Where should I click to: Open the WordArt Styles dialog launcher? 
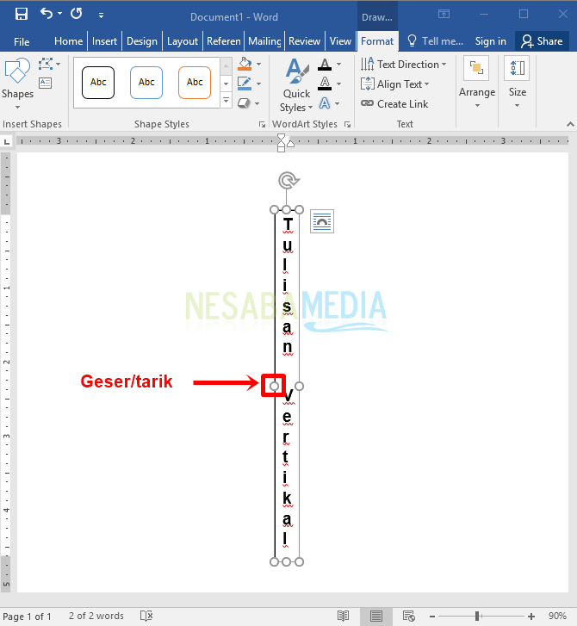pos(347,125)
